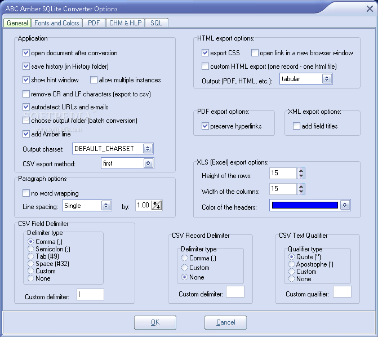Decrease Height of the rows value
This screenshot has width=378, height=337.
pyautogui.click(x=301, y=176)
